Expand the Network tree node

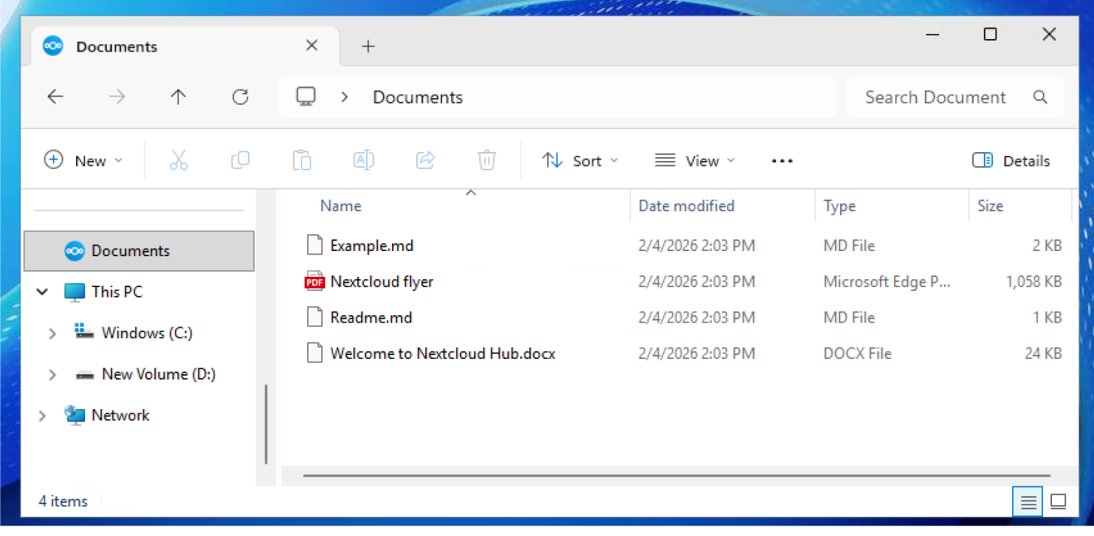pyautogui.click(x=43, y=416)
